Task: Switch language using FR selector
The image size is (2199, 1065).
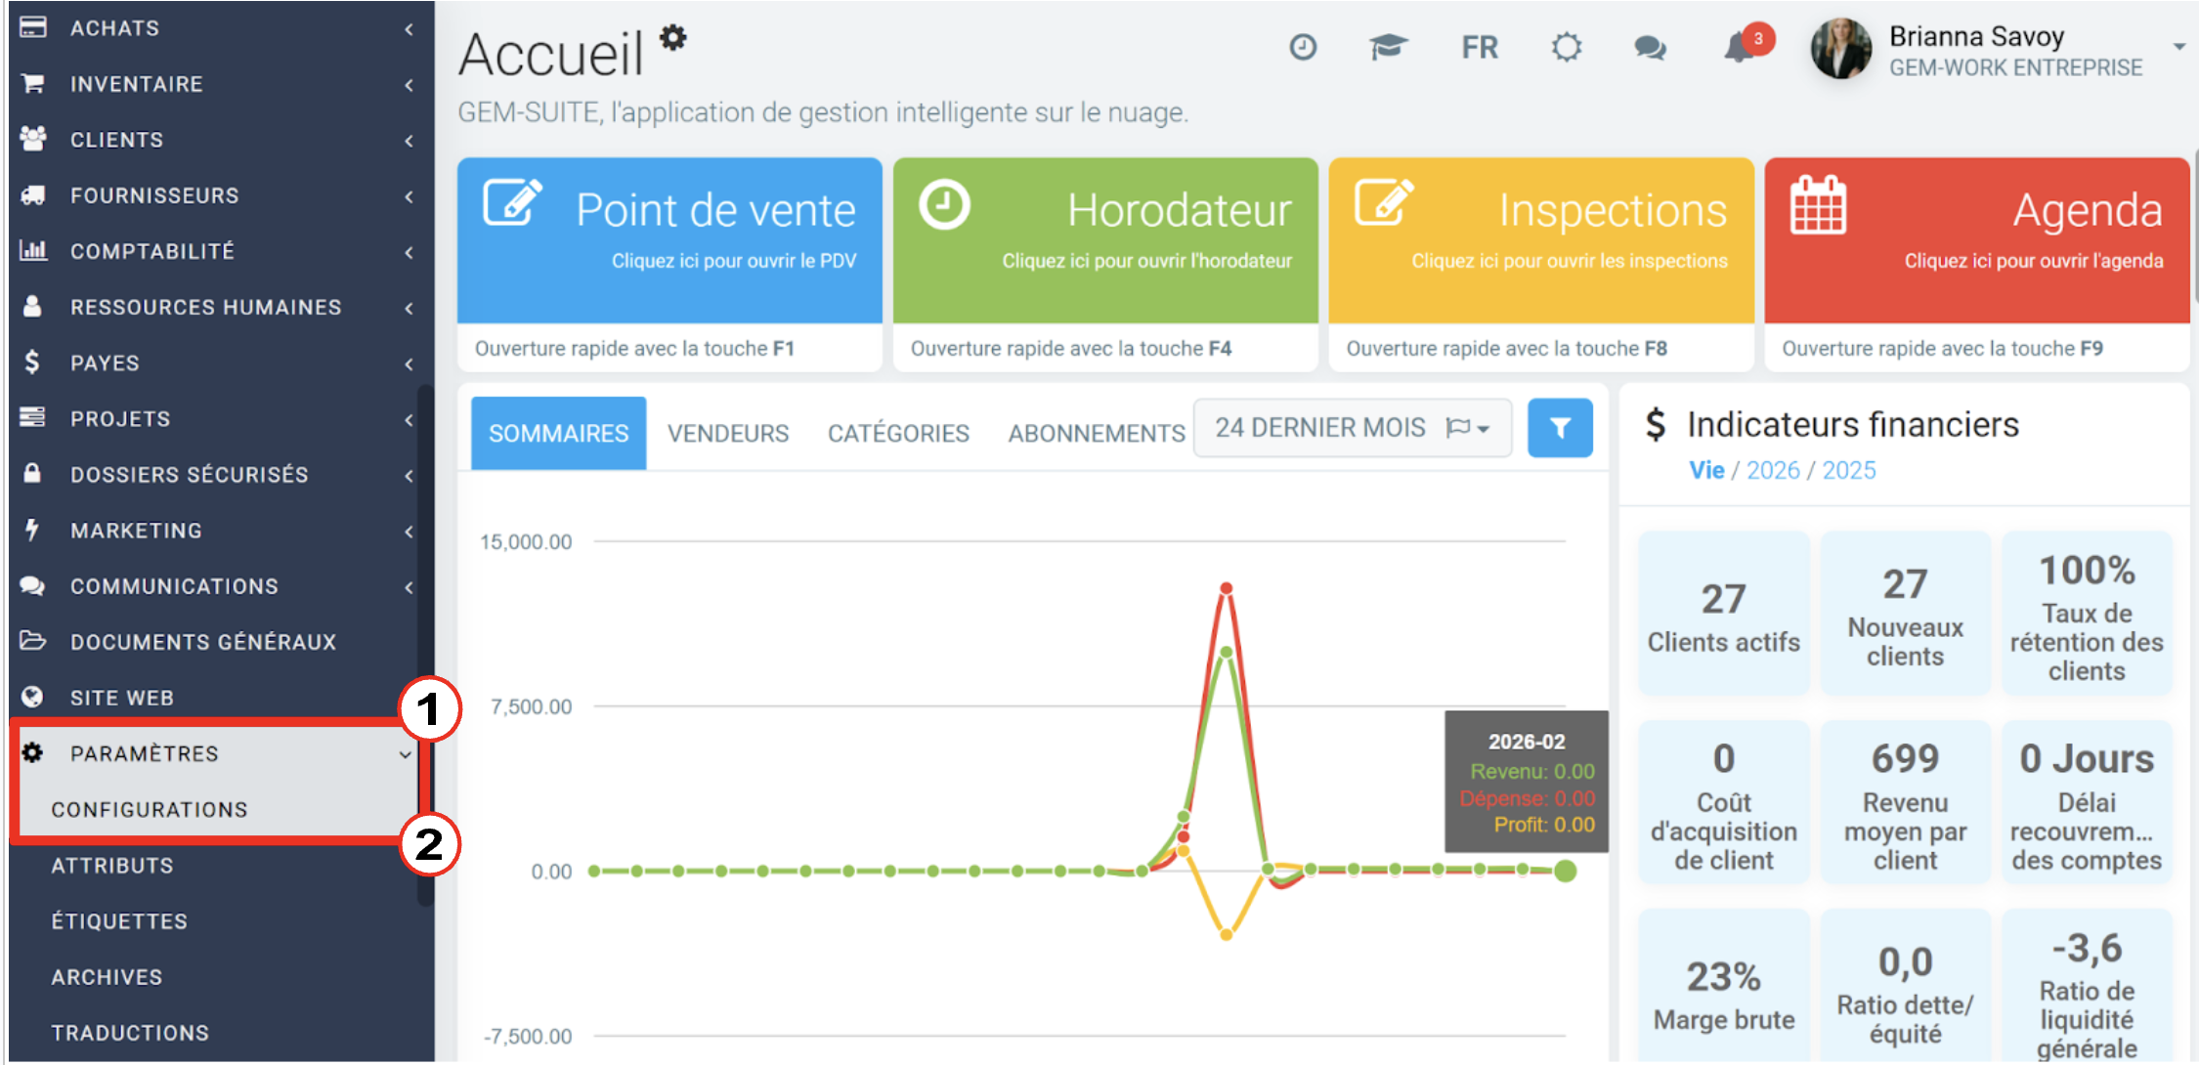Action: coord(1480,47)
